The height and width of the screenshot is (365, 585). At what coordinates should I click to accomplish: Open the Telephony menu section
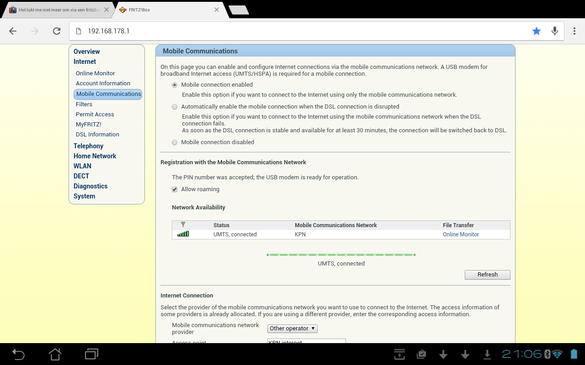click(x=89, y=146)
